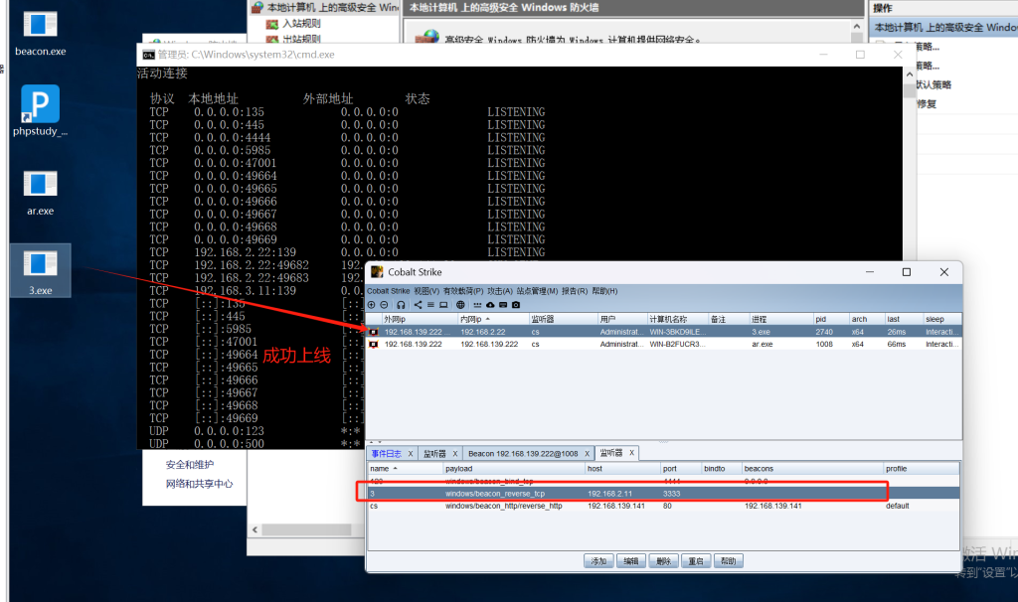Click the disconnect minus icon in Cobalt Strike toolbar
The width and height of the screenshot is (1018, 602).
384,305
